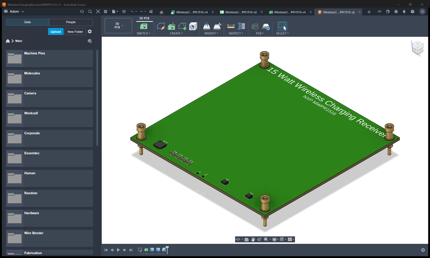
Task: Click the globe web icon beside Main
Action: point(90,41)
